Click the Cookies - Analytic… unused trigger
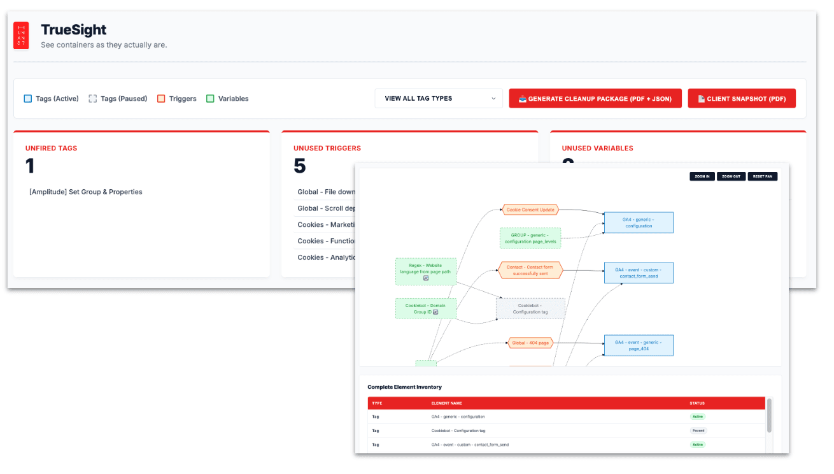Viewport: 834px width, 474px height. [x=326, y=257]
